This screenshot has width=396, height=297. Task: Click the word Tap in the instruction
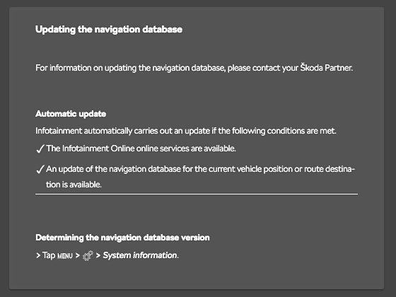coord(49,255)
